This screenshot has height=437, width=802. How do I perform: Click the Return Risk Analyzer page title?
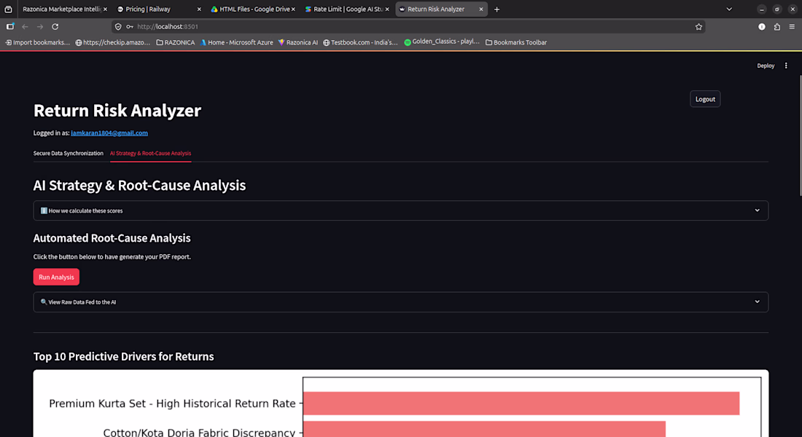[x=117, y=111]
